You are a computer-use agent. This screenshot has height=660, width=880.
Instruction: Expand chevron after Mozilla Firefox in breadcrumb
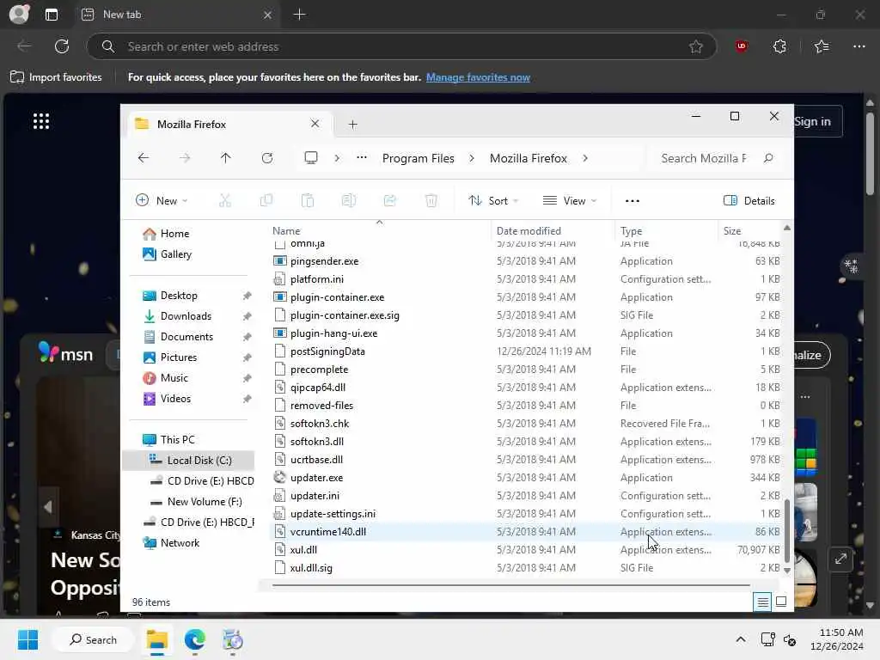pyautogui.click(x=585, y=158)
